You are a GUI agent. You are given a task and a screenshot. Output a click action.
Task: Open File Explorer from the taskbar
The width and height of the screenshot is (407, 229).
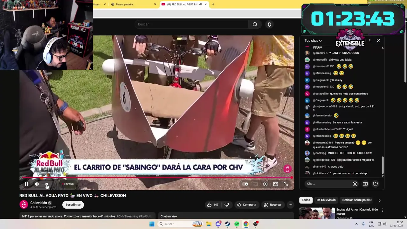(x=209, y=224)
